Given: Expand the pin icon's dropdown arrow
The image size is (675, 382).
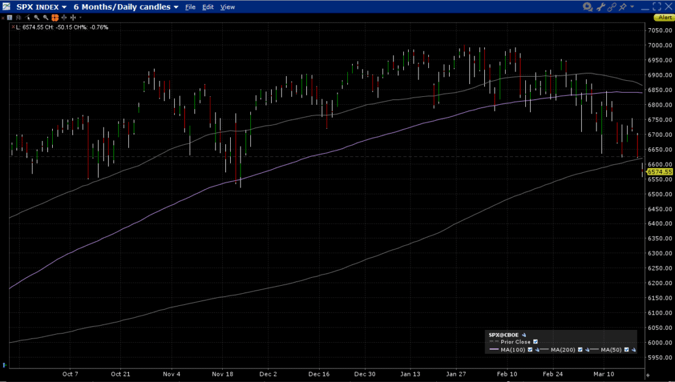Looking at the screenshot, I should (x=632, y=6).
